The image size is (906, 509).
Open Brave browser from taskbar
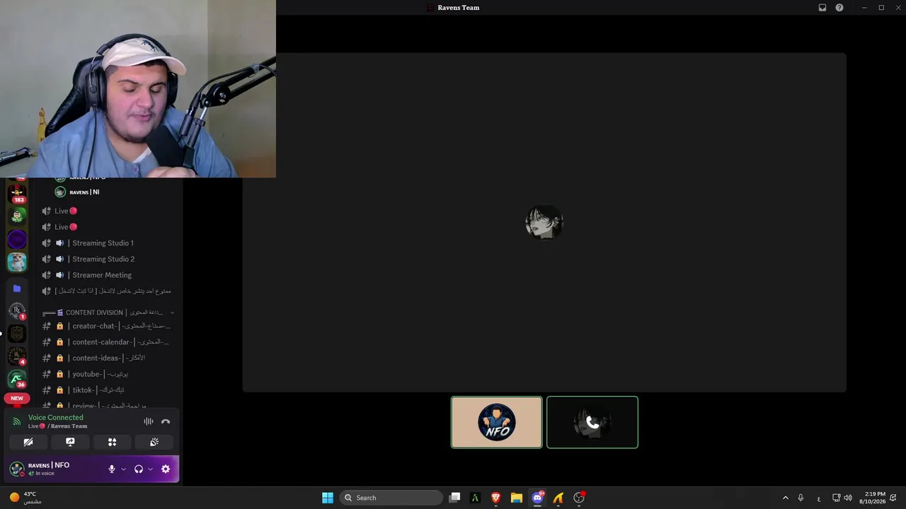496,498
